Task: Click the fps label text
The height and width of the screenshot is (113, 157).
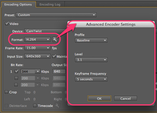Action: 54,48
